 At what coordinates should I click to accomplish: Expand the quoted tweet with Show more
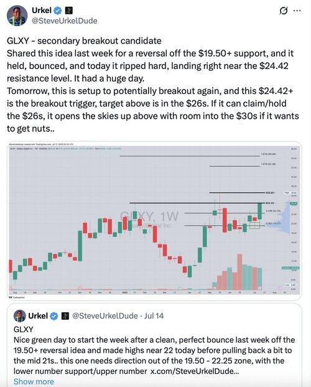[x=34, y=381]
